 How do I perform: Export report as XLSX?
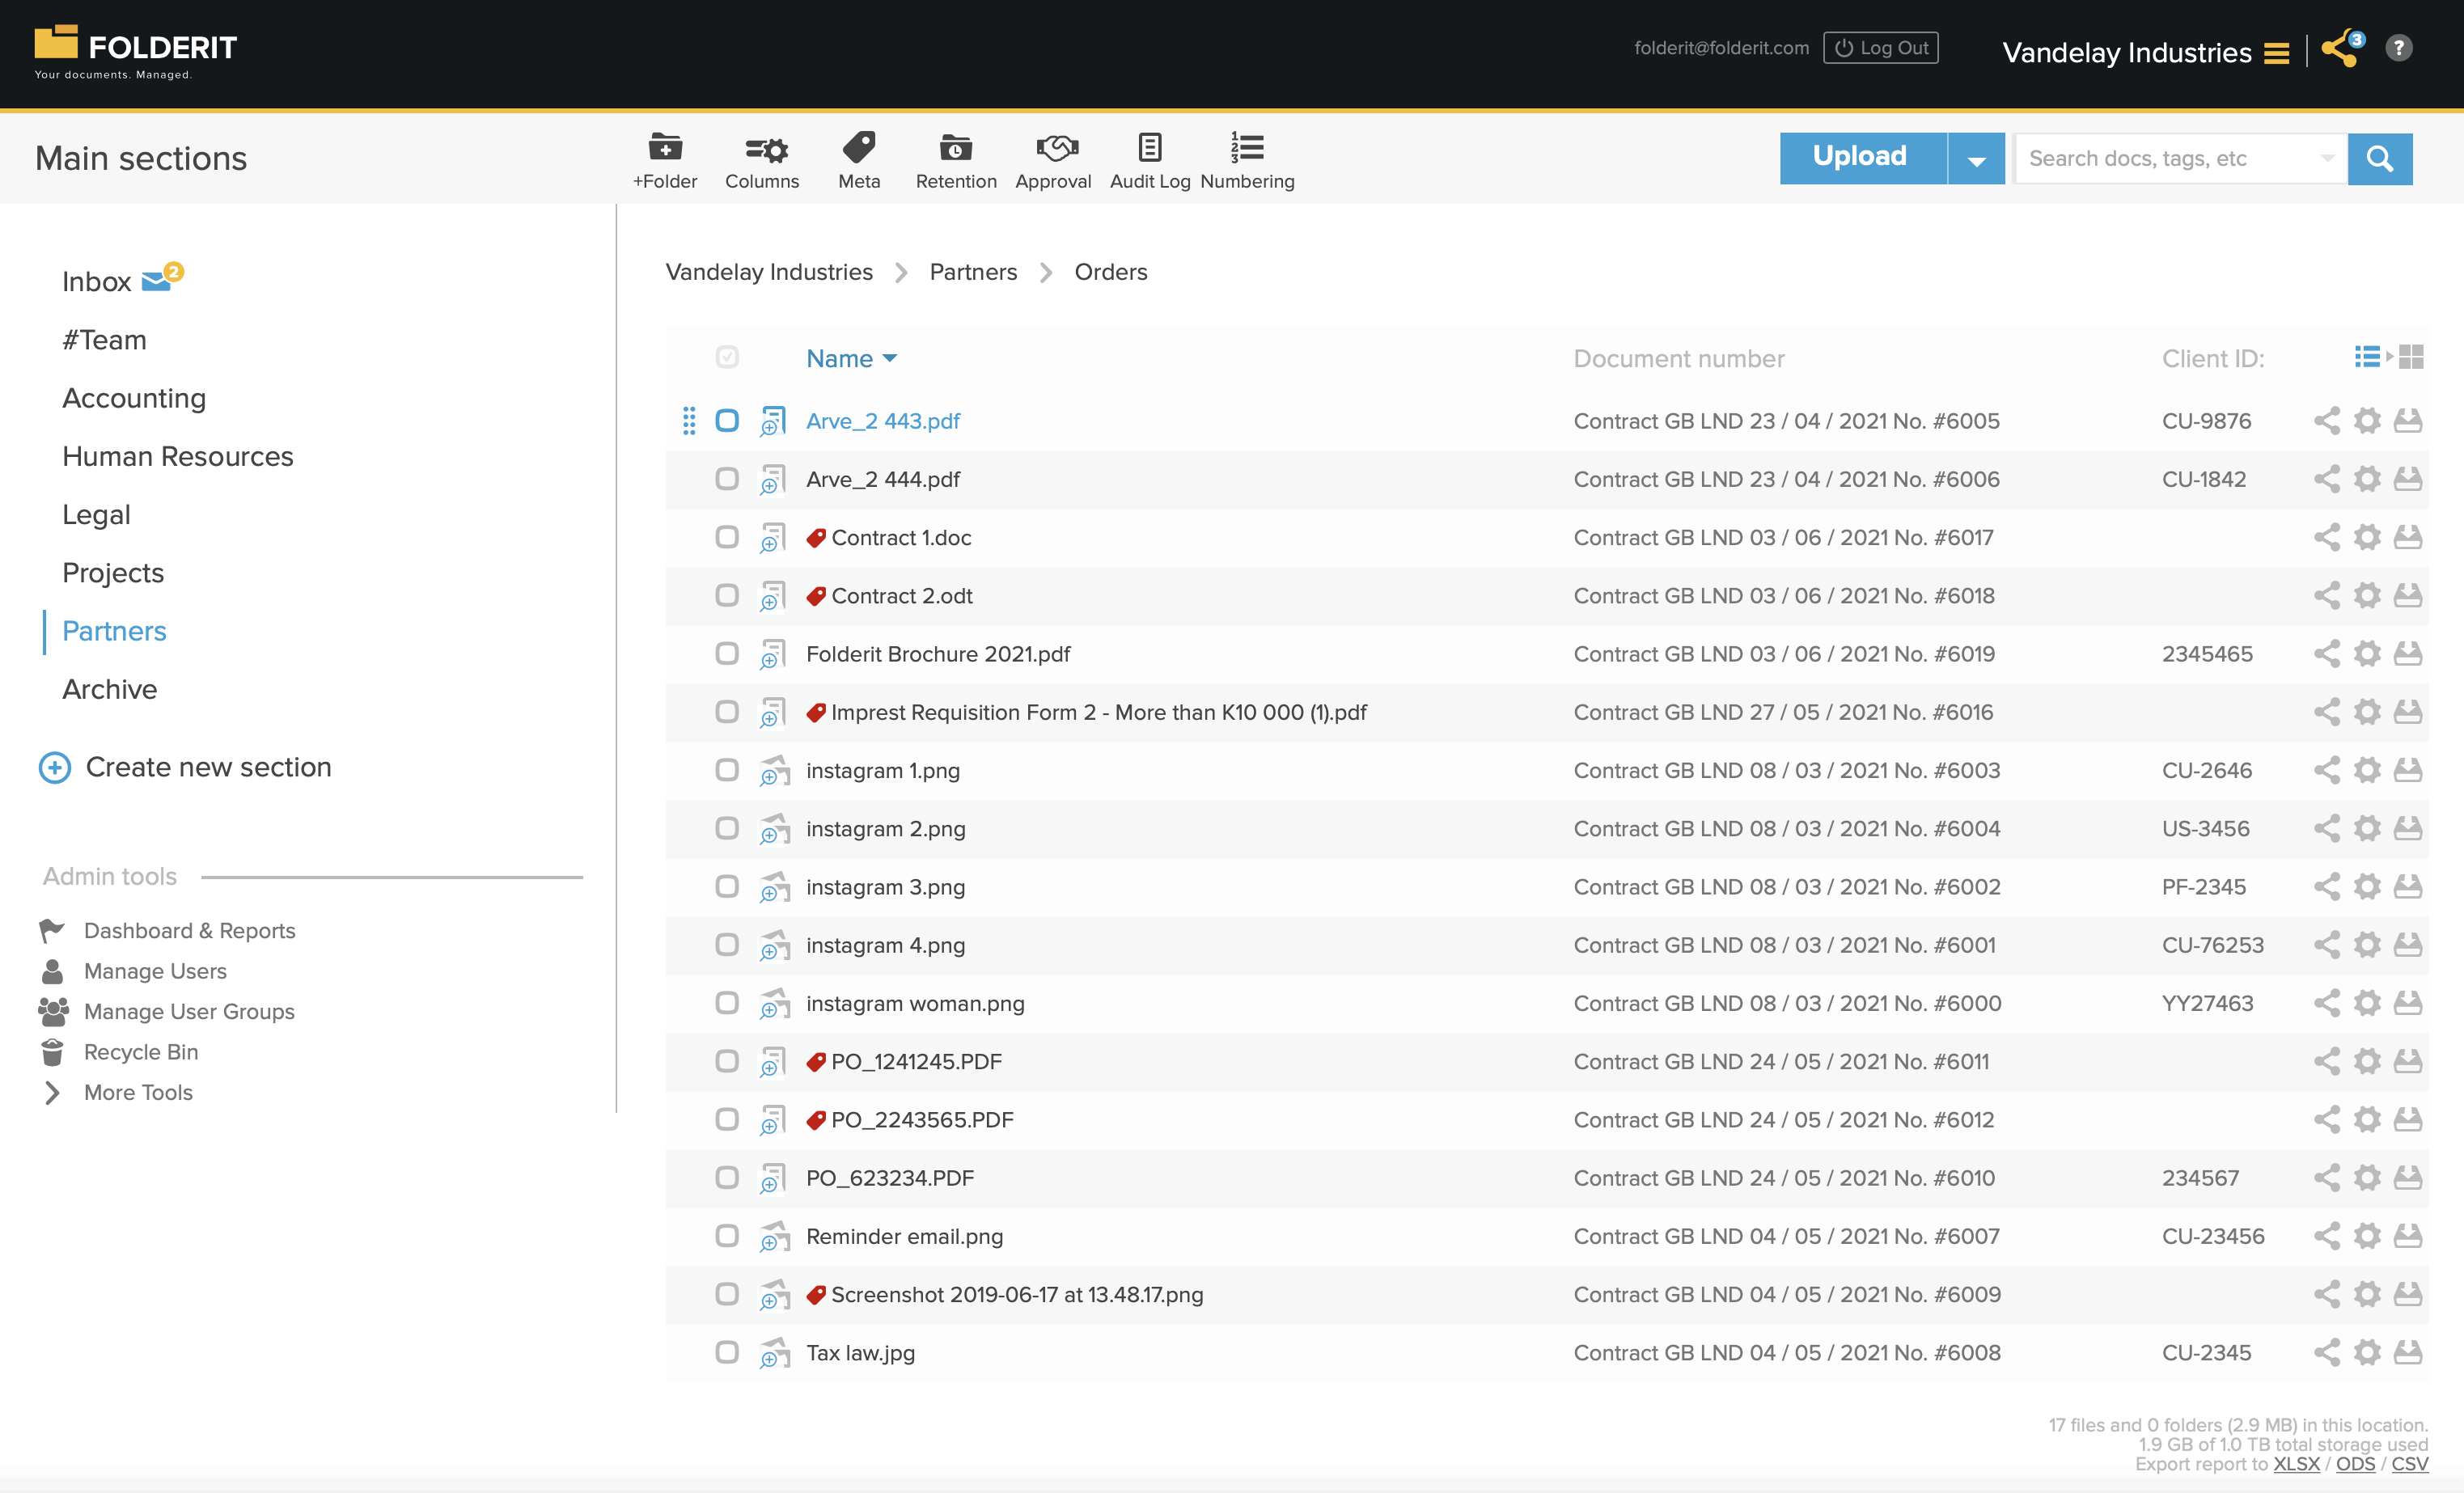coord(2297,1463)
